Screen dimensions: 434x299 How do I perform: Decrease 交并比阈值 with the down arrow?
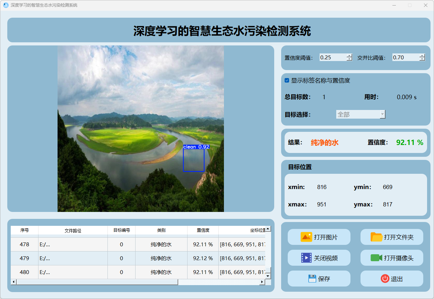[422, 59]
